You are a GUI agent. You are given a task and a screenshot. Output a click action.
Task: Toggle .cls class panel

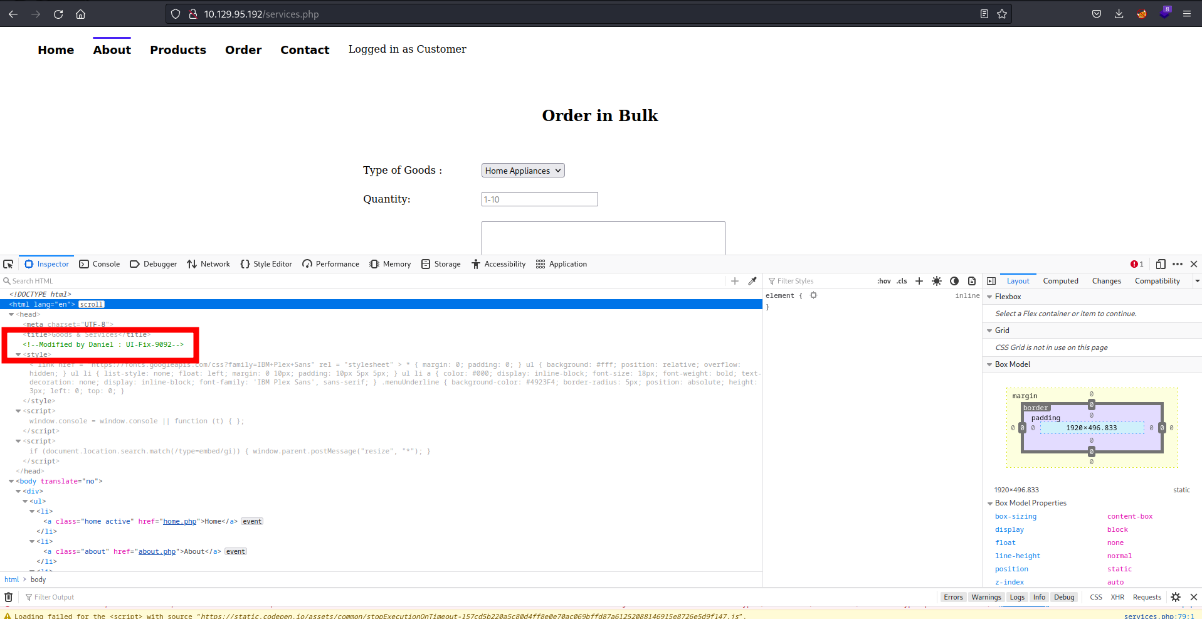902,281
